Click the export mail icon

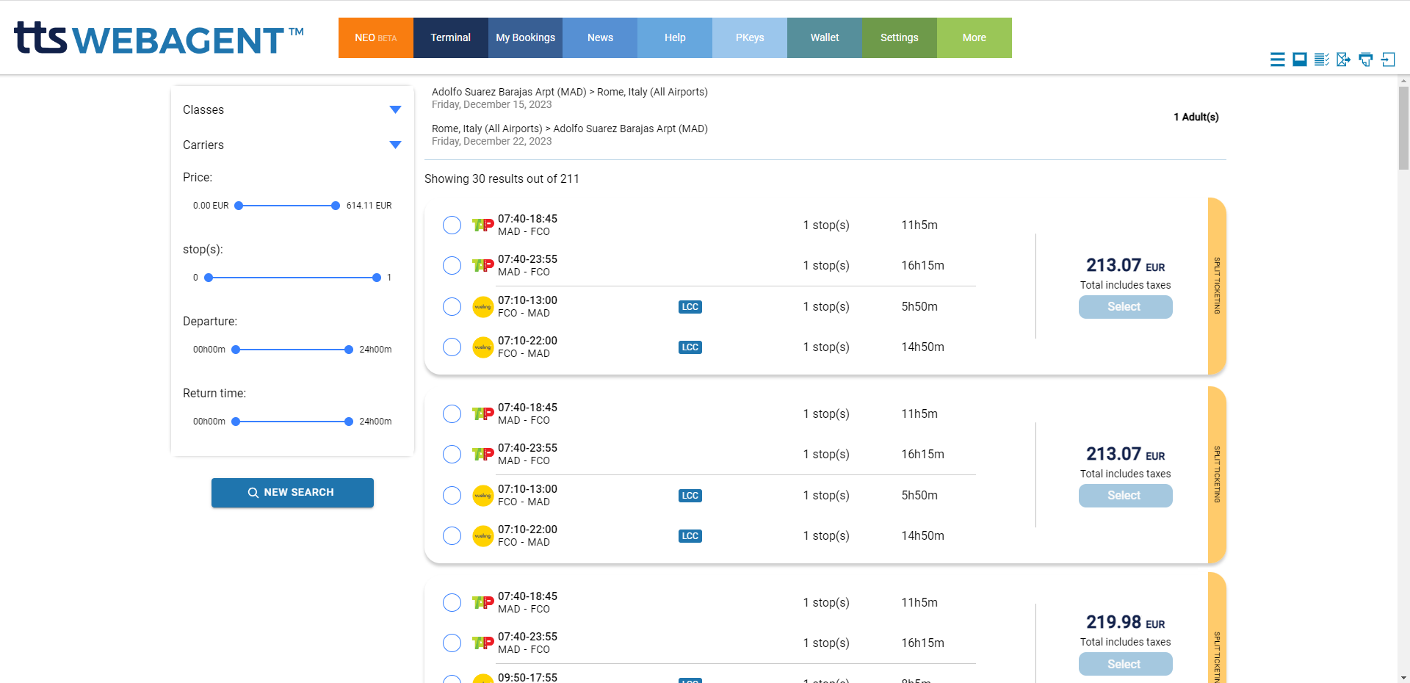tap(1344, 59)
